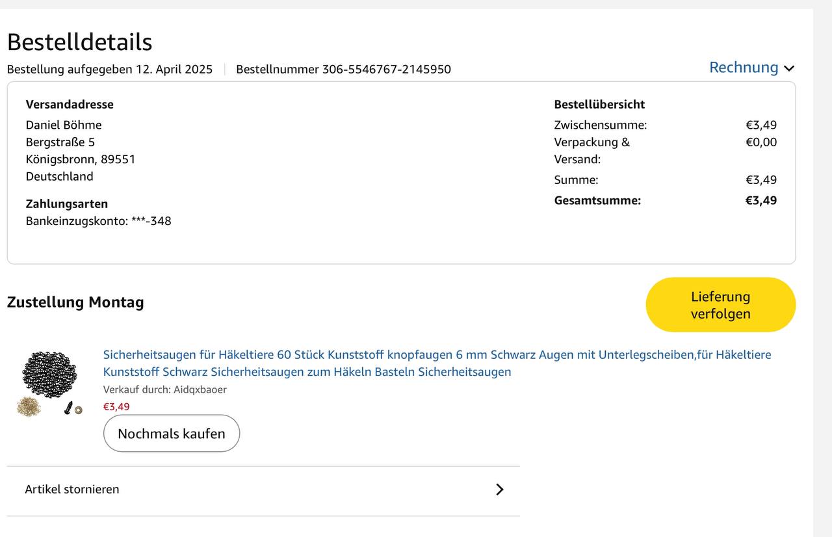Select the Artikel stornieren text label
The image size is (832, 537).
point(72,490)
